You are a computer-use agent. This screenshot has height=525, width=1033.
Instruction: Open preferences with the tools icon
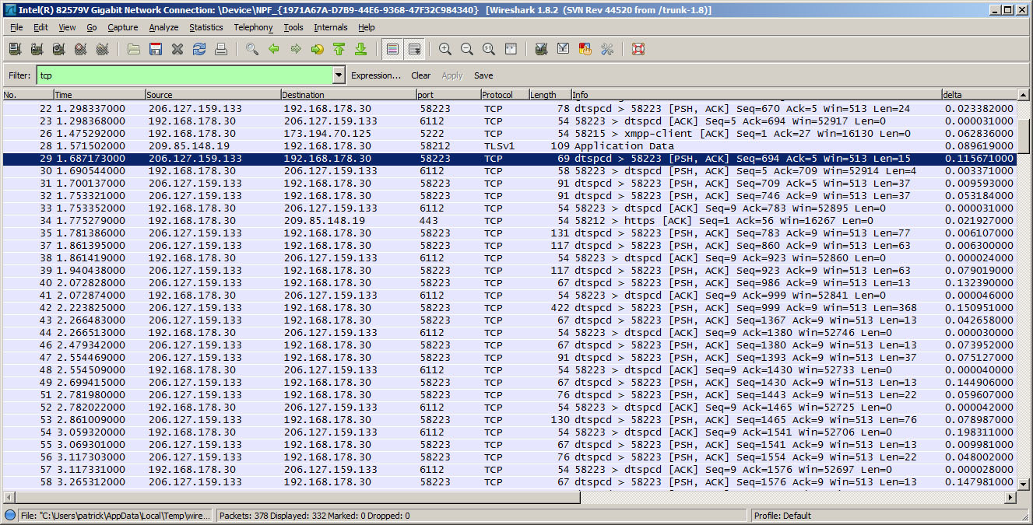click(607, 49)
